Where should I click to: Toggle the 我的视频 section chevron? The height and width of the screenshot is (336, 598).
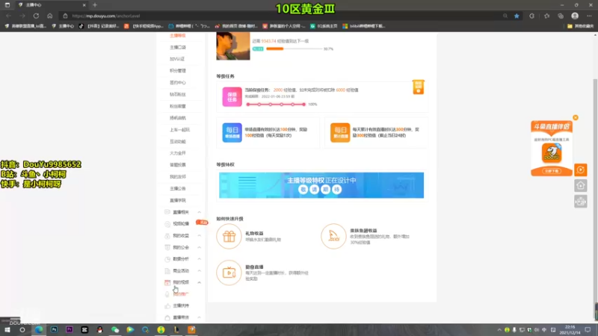199,283
